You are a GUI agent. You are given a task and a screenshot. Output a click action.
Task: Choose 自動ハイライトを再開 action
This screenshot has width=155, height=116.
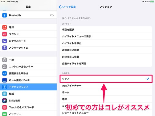point(106,63)
